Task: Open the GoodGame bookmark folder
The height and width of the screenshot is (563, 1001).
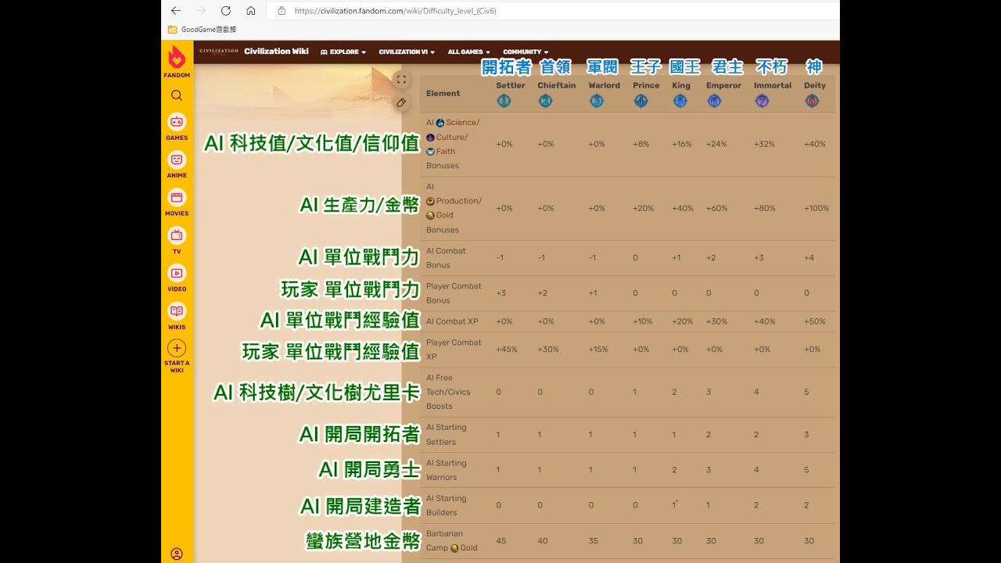Action: (202, 30)
